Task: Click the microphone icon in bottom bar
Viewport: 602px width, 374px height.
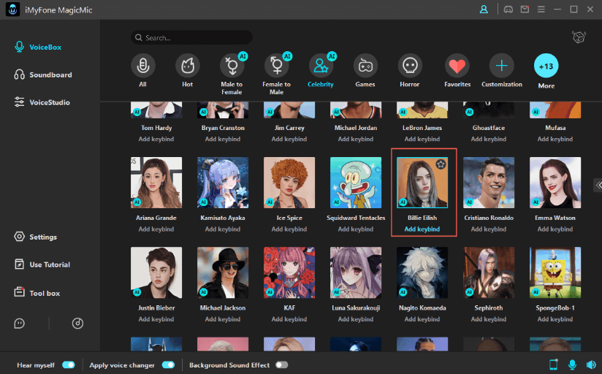Action: pos(572,365)
